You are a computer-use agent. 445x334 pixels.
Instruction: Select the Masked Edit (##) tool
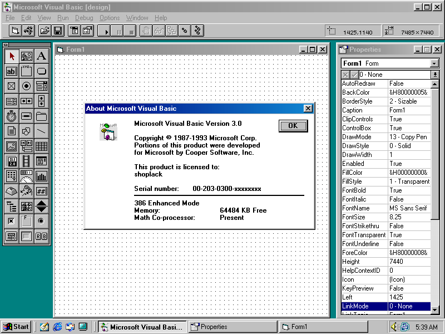click(41, 191)
